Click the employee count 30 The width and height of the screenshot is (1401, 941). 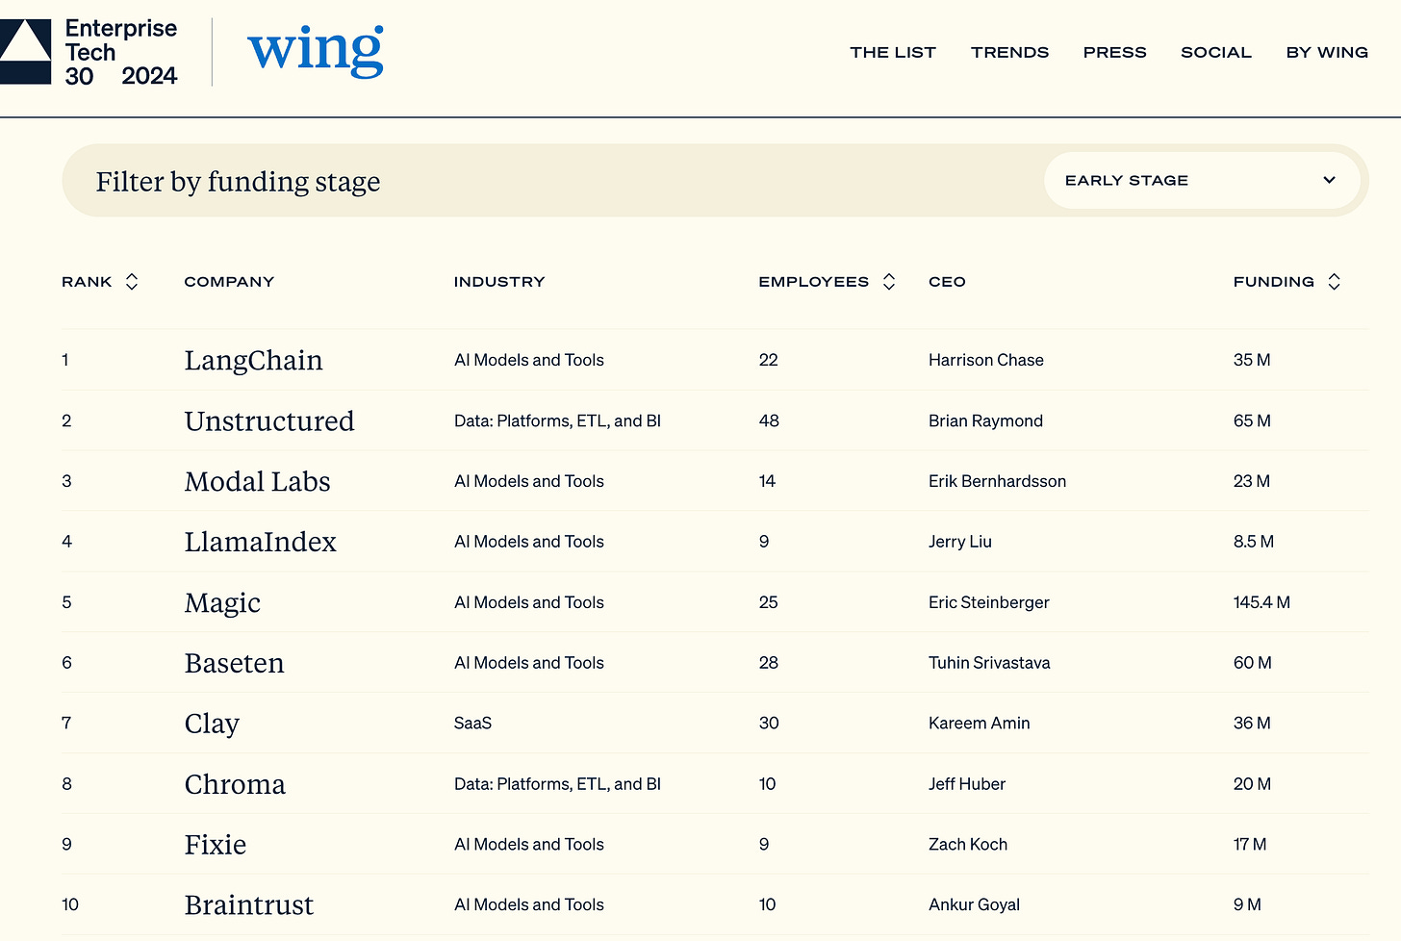(769, 724)
